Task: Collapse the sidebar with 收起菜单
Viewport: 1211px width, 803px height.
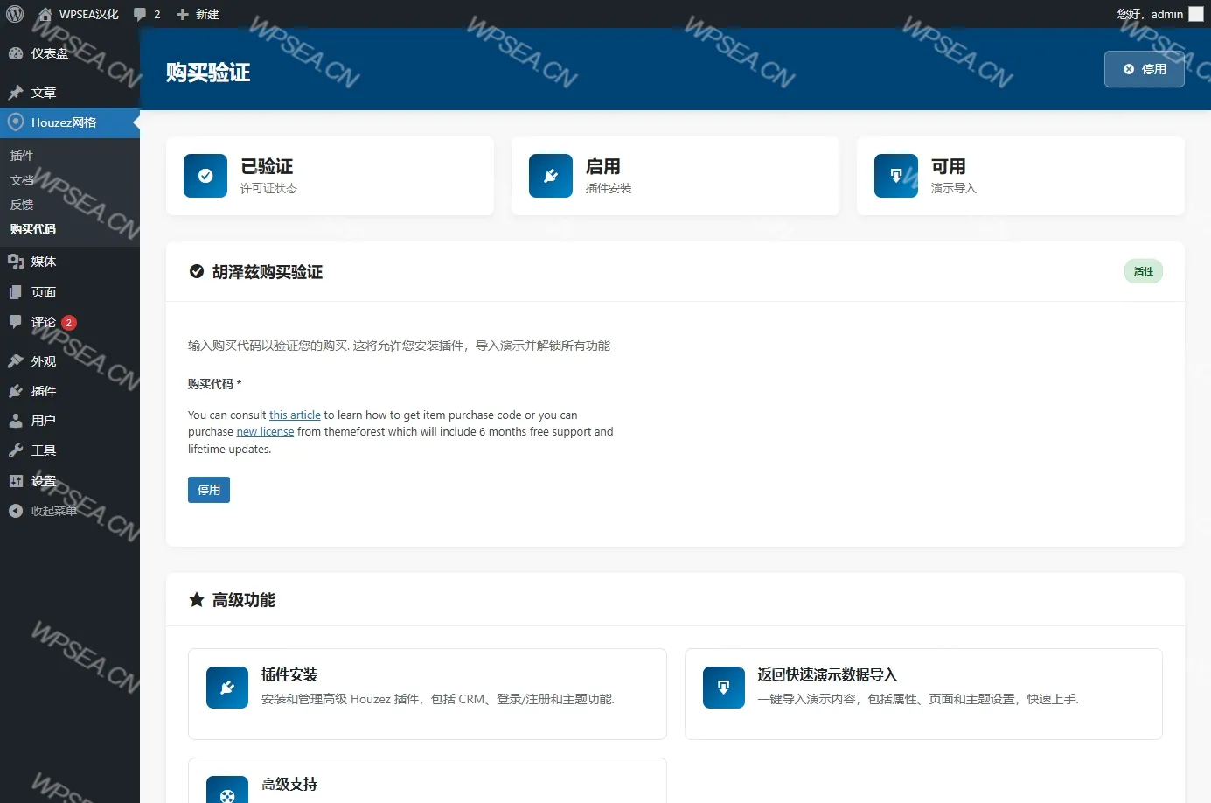Action: [70, 511]
